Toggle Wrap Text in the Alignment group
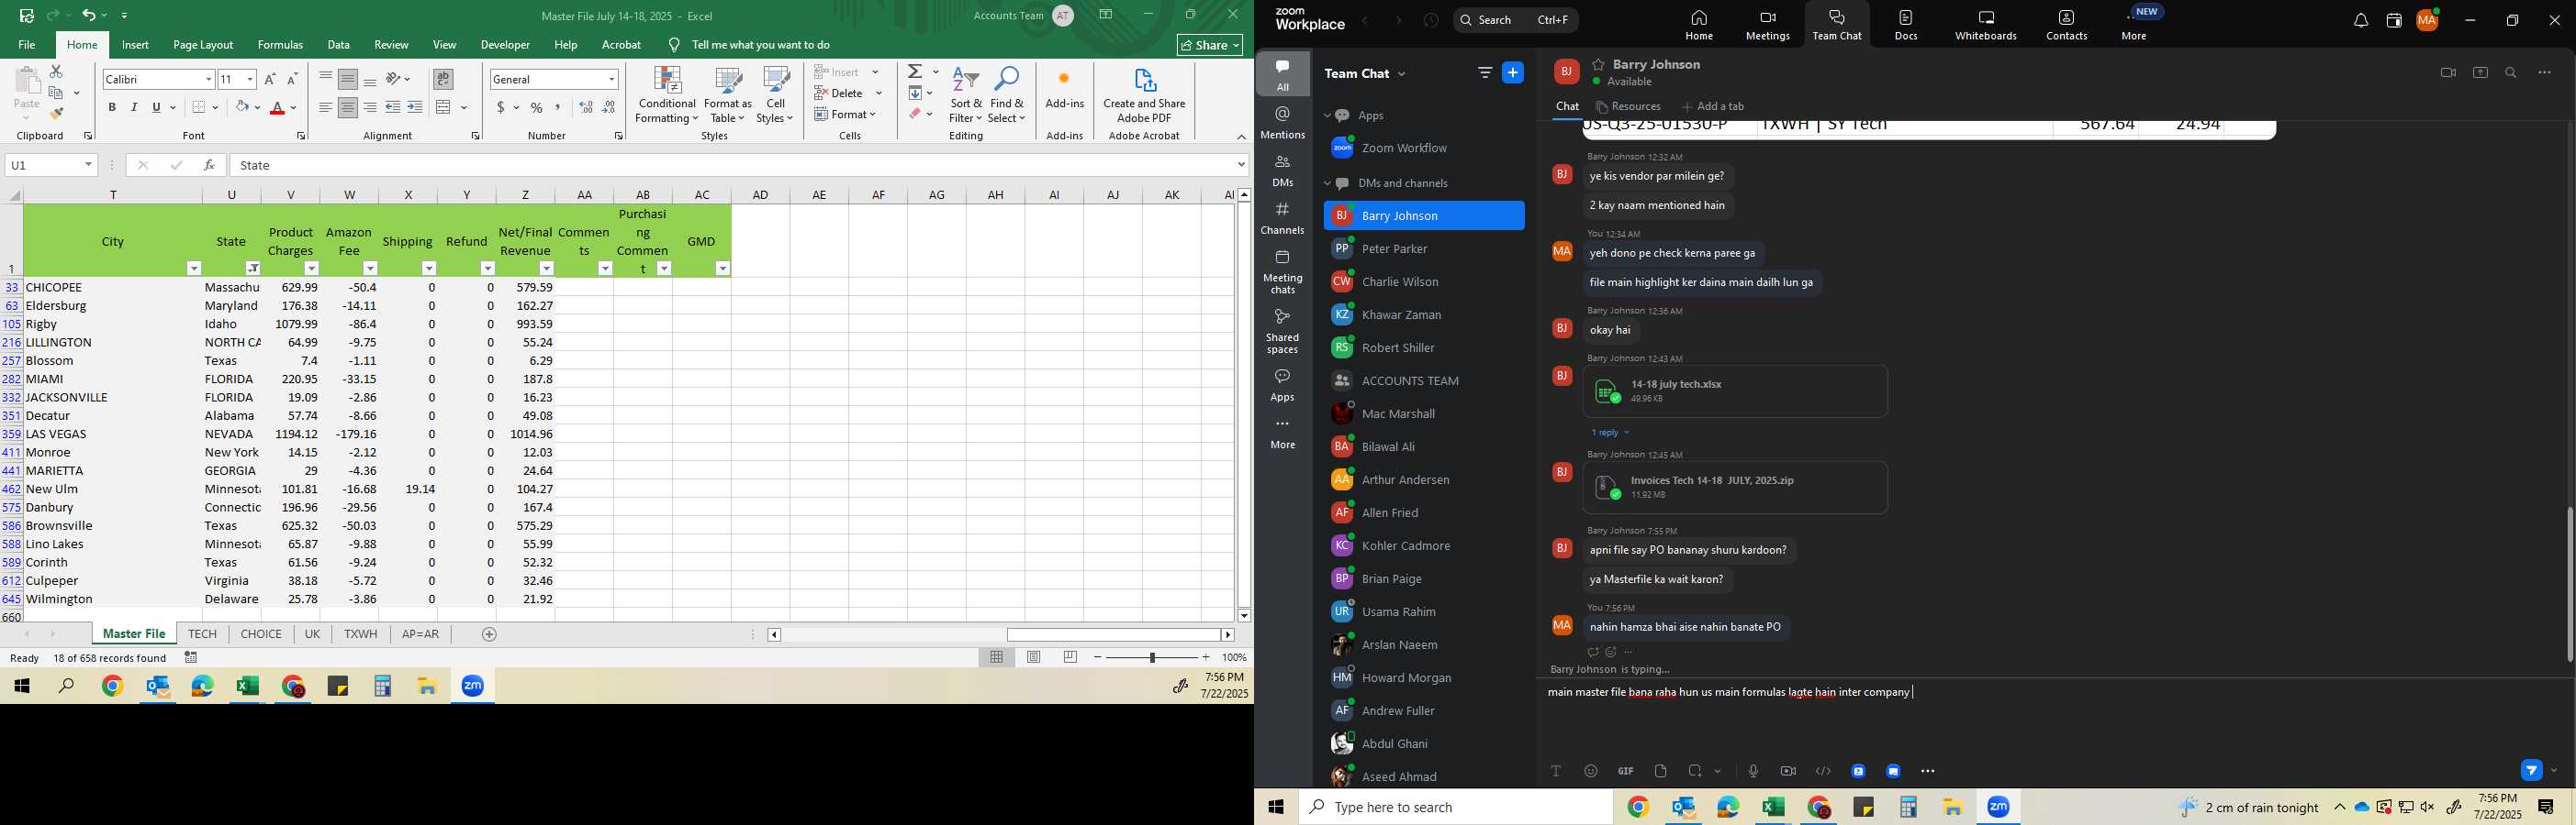Viewport: 2576px width, 825px height. (444, 79)
